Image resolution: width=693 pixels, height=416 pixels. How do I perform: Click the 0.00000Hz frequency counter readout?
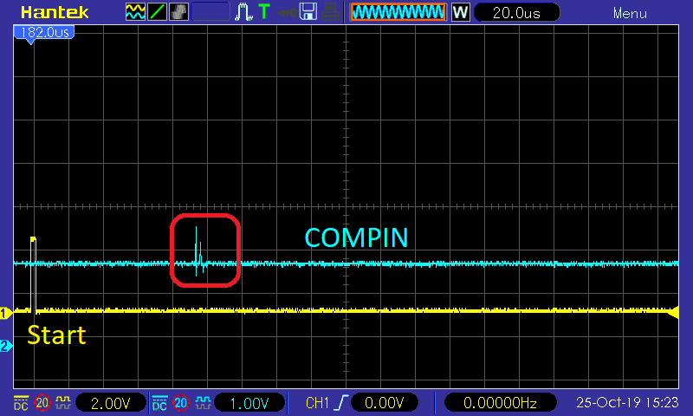[500, 403]
